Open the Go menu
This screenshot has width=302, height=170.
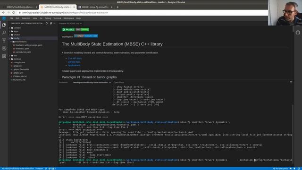pyautogui.click(x=41, y=18)
